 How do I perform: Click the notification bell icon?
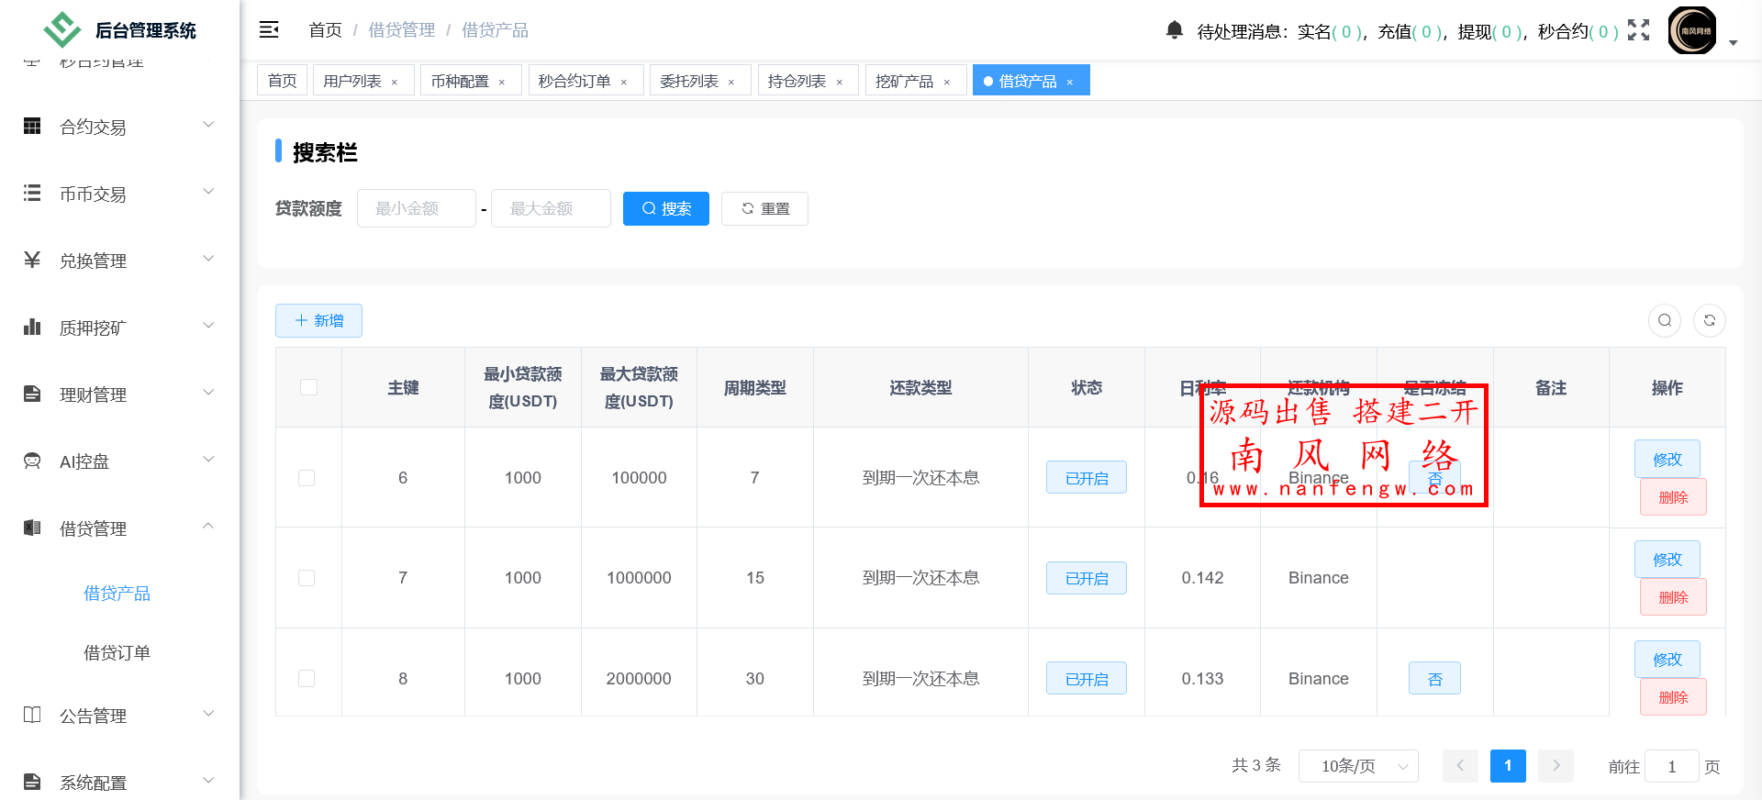click(x=1174, y=30)
